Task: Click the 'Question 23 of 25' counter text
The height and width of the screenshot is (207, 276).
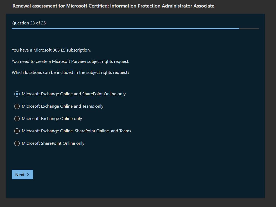Action: 29,23
